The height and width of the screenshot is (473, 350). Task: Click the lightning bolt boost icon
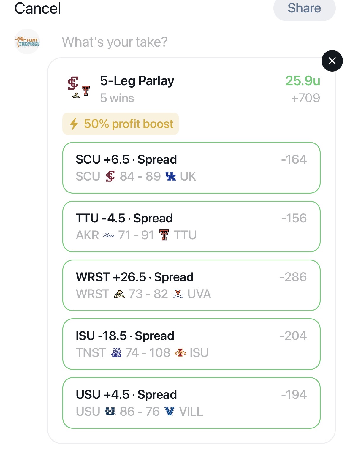click(x=74, y=124)
